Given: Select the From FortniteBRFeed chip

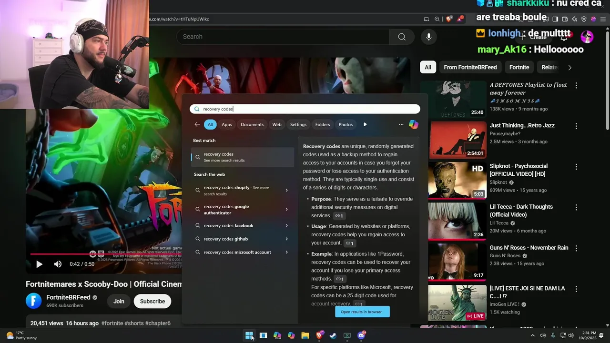Looking at the screenshot, I should (470, 67).
